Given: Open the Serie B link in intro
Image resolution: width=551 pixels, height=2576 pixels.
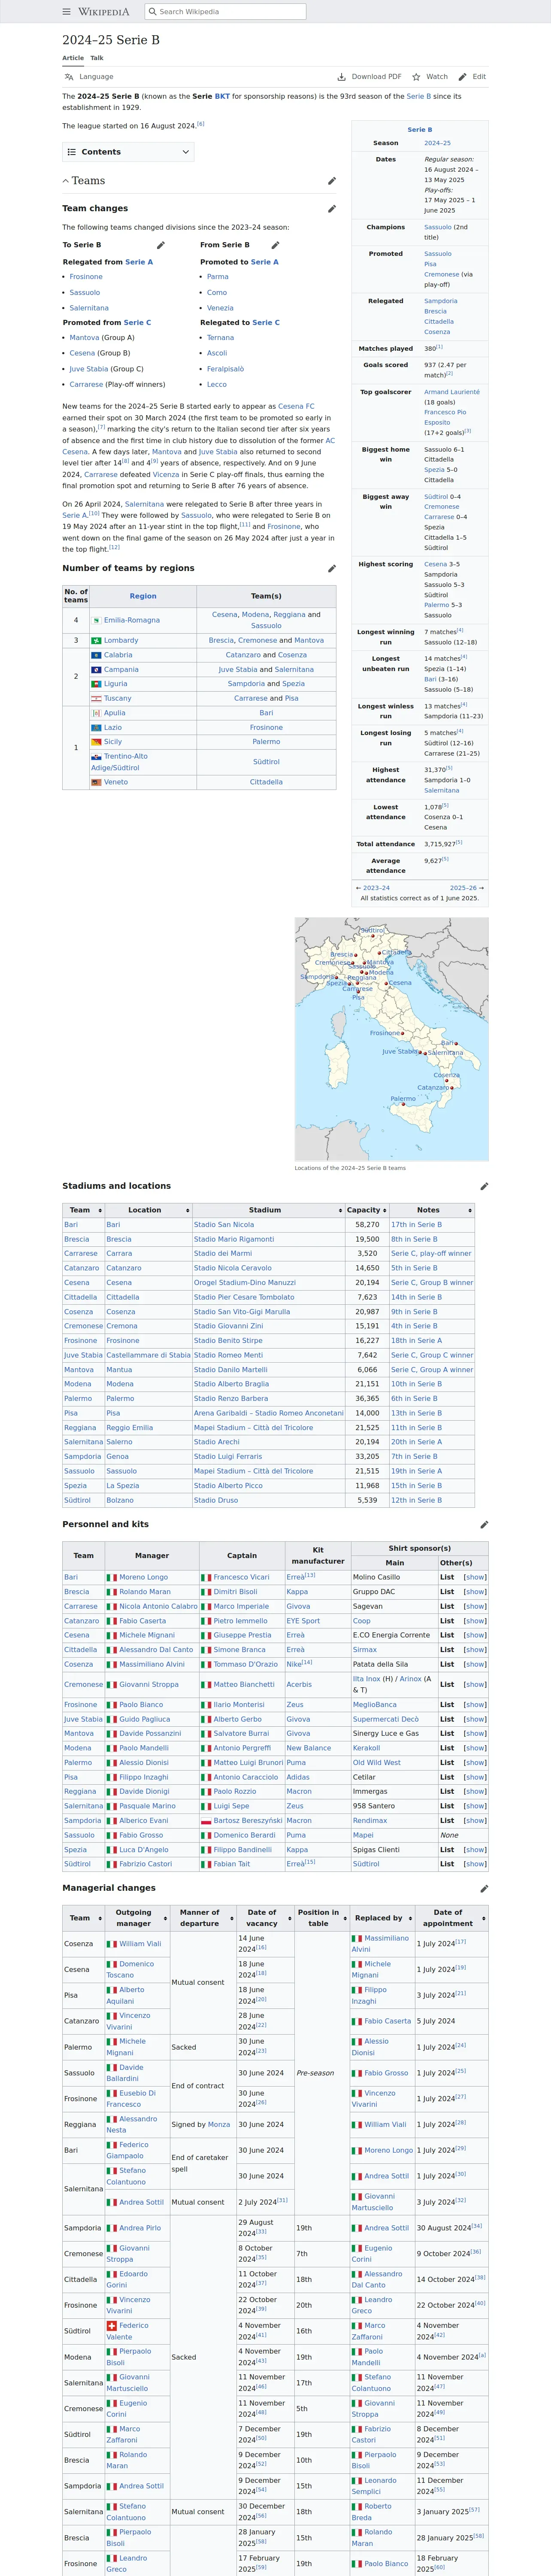Looking at the screenshot, I should 418,96.
